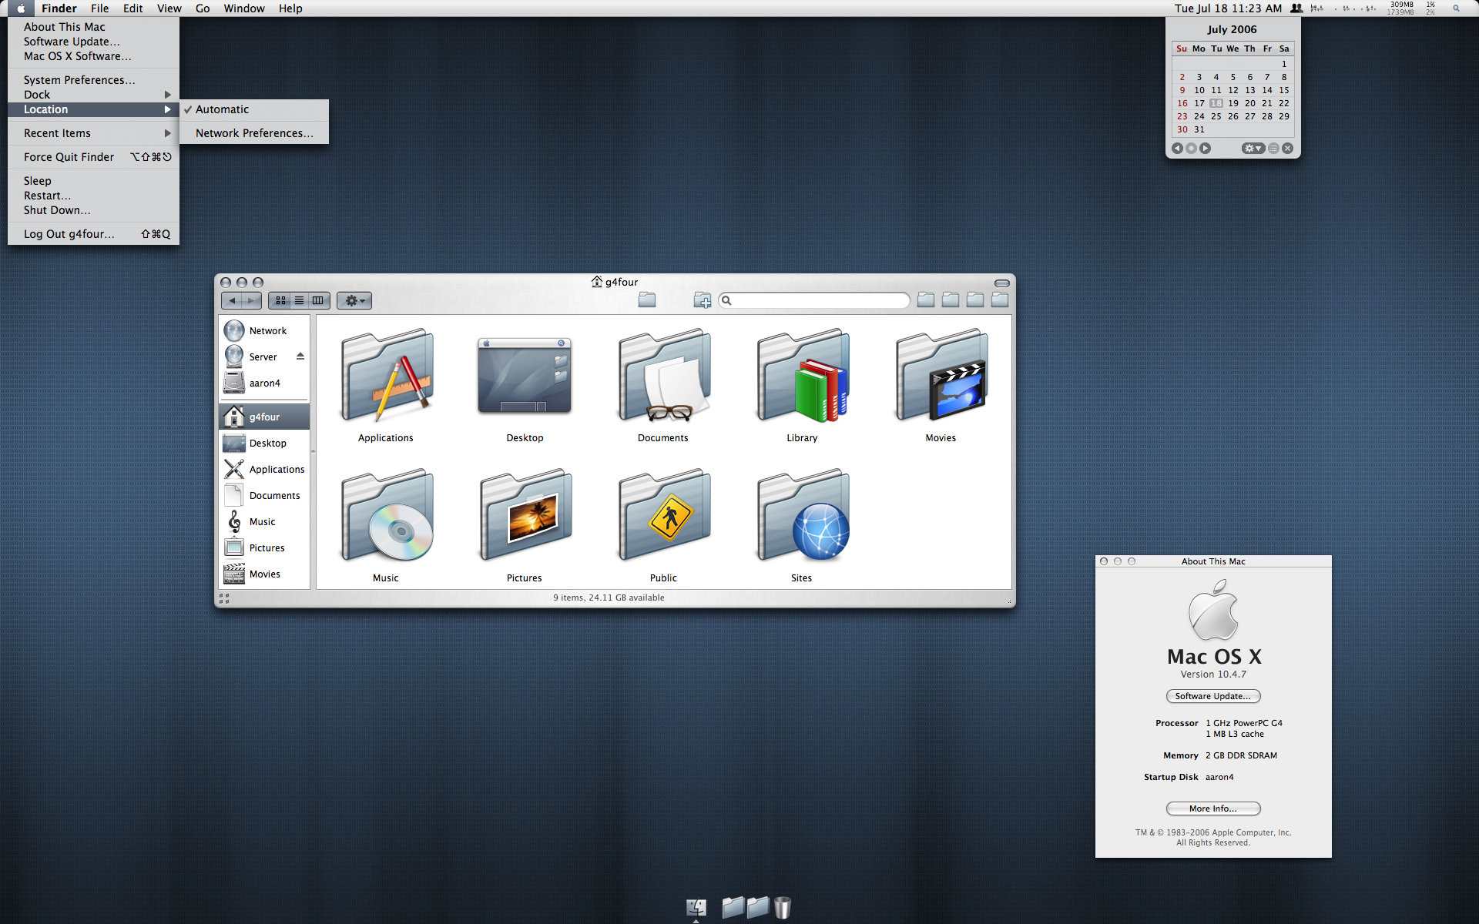This screenshot has height=924, width=1479.
Task: Click the menu bar clock
Action: [1228, 8]
